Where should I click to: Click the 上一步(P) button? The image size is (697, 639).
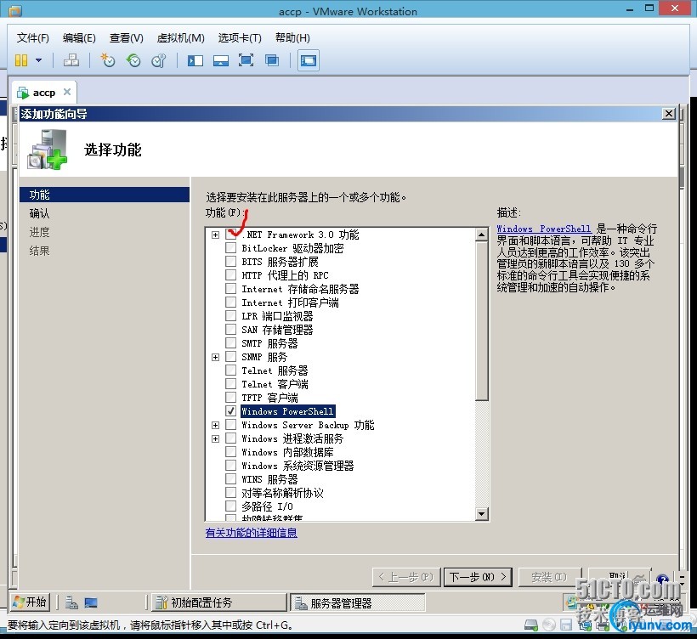[x=405, y=577]
